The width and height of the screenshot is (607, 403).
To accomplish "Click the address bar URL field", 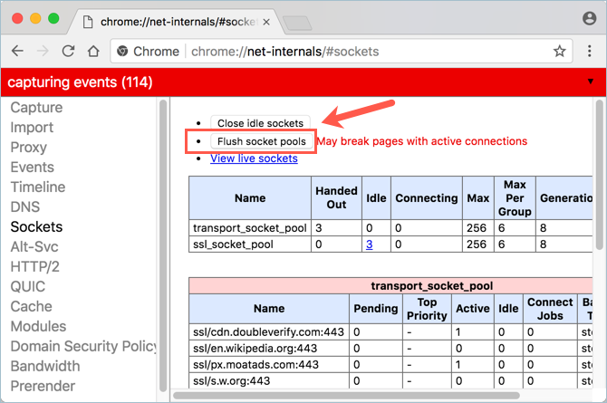I will click(x=362, y=51).
